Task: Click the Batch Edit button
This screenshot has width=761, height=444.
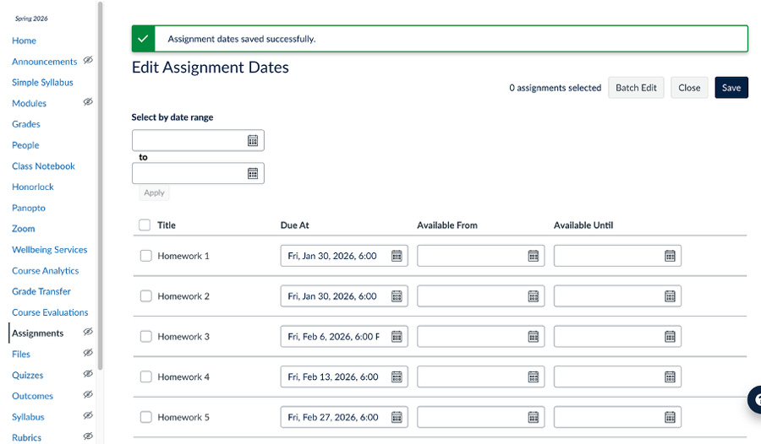Action: tap(636, 88)
